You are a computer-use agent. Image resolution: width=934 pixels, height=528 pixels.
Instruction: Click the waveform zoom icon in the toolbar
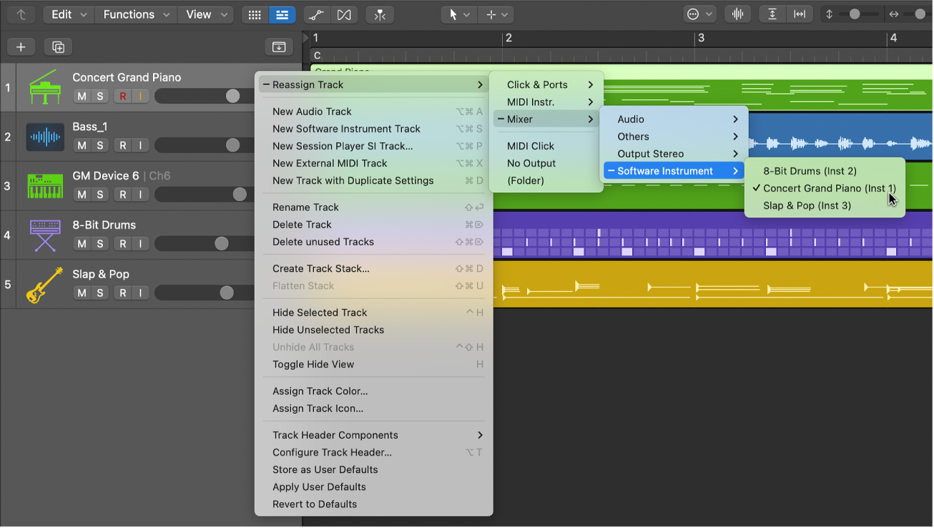click(x=737, y=14)
